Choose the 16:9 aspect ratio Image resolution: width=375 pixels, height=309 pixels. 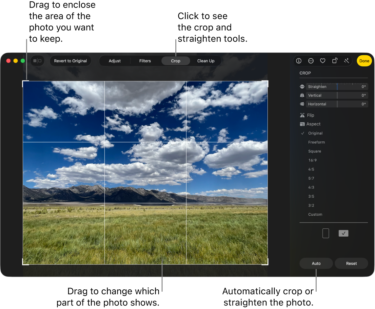(x=312, y=160)
